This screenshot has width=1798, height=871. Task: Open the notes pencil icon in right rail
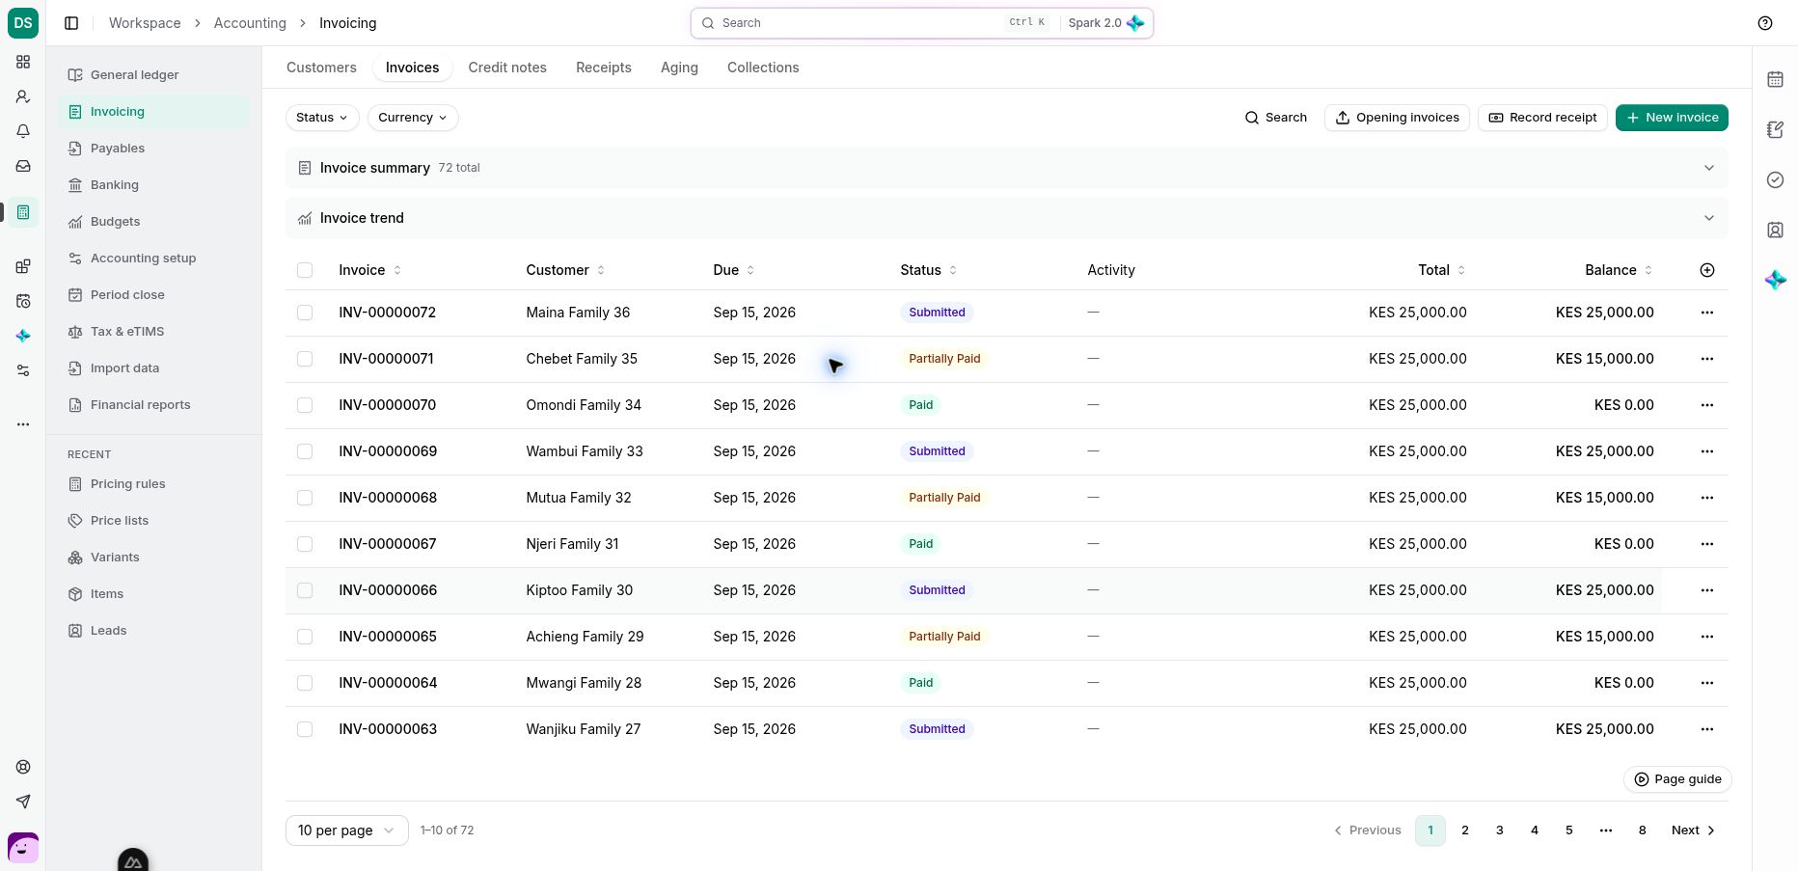(1775, 130)
